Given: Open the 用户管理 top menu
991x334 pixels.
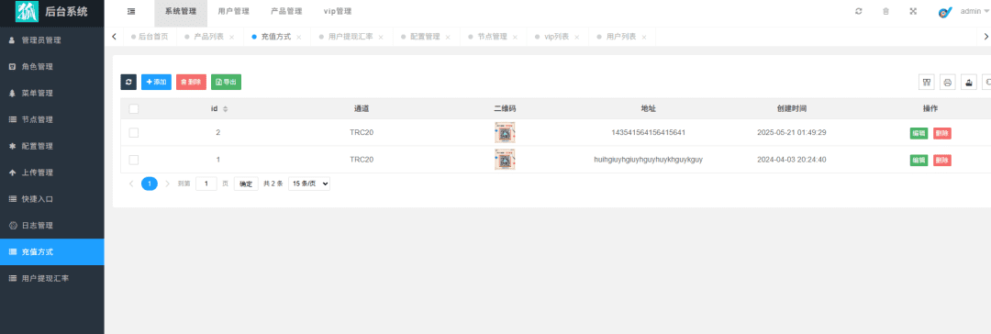Looking at the screenshot, I should (233, 11).
